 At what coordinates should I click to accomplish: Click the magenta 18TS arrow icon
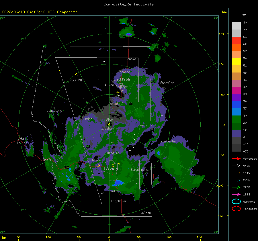point(236,195)
